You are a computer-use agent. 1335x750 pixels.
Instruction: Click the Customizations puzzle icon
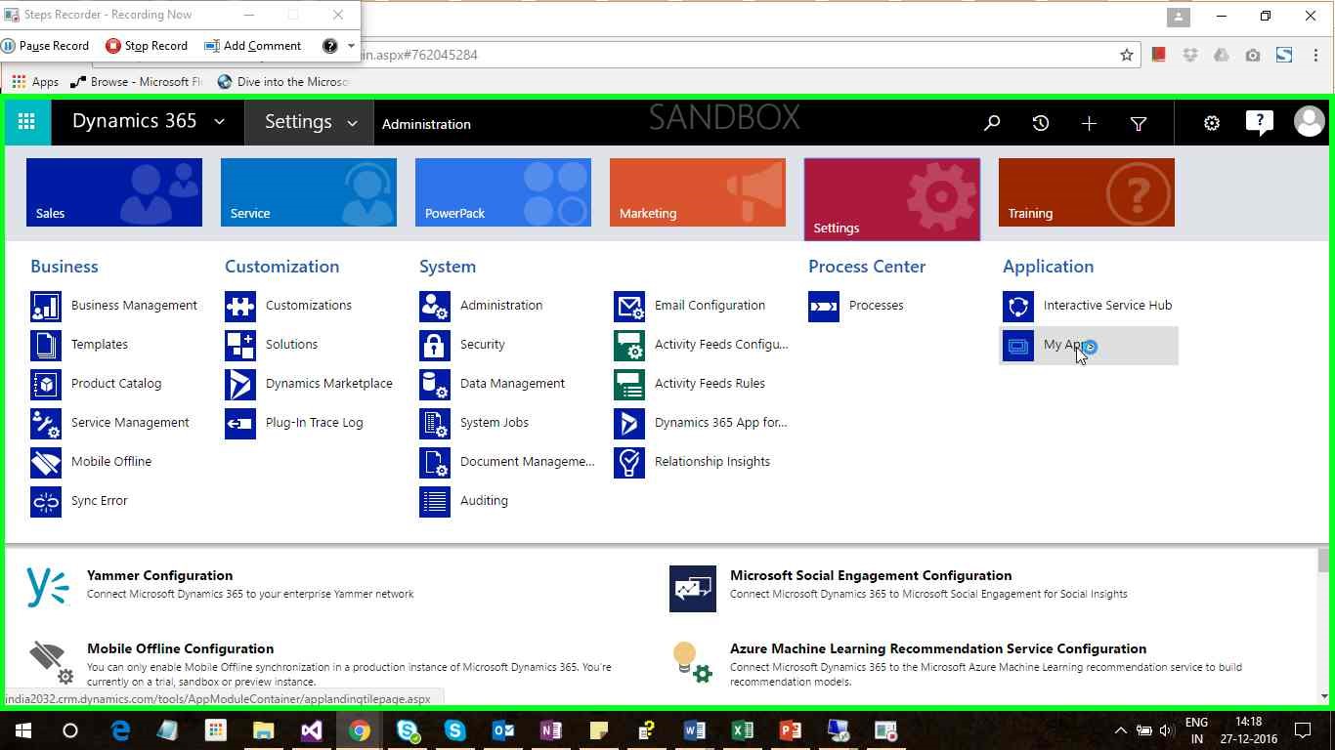[240, 306]
